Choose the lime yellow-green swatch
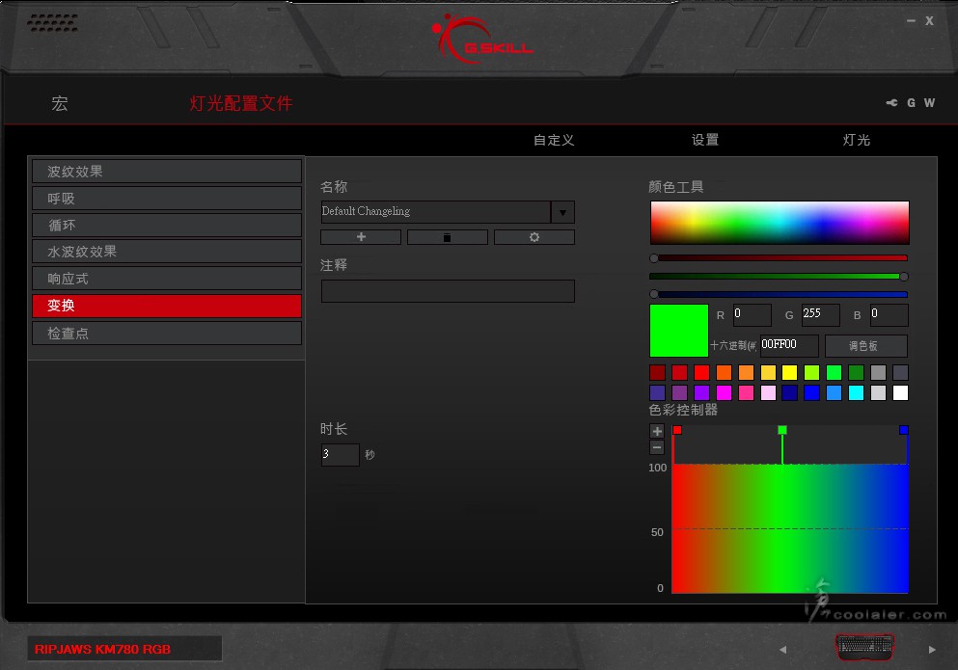The image size is (958, 670). pos(812,372)
